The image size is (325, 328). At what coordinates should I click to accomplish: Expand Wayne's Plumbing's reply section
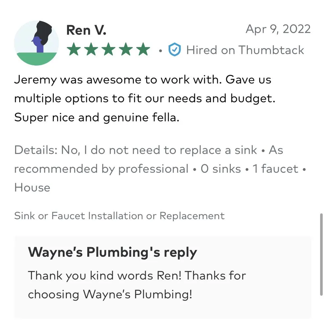(x=113, y=252)
